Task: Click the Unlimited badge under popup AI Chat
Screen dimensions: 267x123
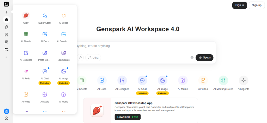Action: coord(45,83)
